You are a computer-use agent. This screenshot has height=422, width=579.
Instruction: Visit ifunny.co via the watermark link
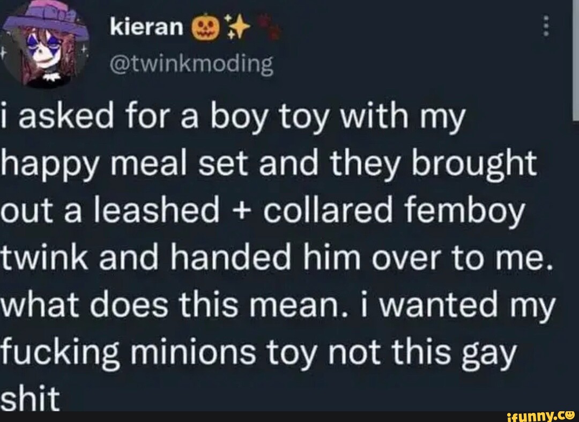point(542,414)
